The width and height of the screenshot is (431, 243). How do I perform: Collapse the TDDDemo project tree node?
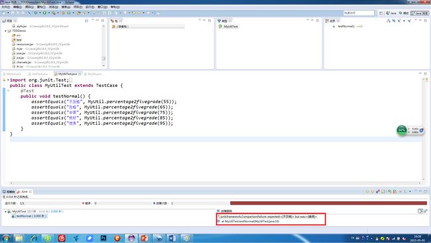5,31
